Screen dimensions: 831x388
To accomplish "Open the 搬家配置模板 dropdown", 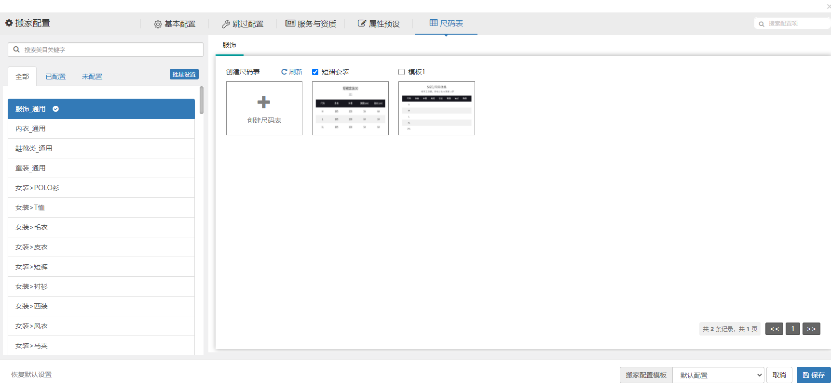I will [x=718, y=375].
